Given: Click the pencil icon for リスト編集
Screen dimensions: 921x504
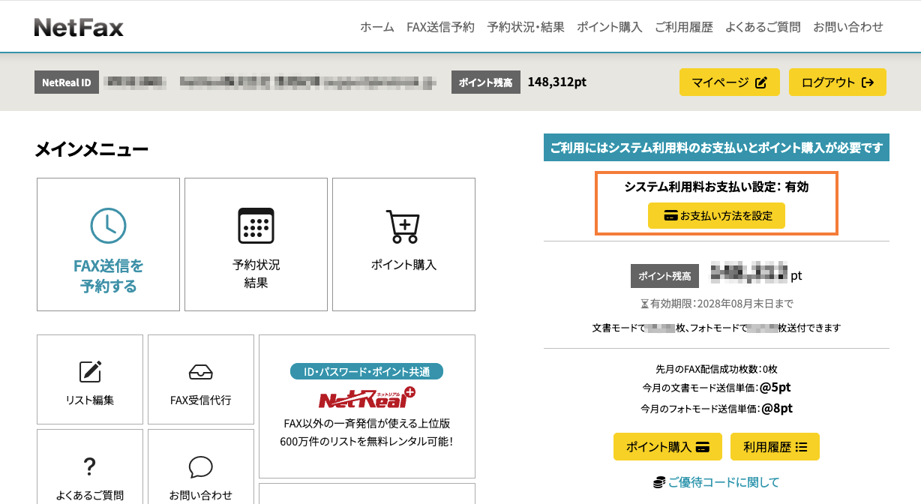Looking at the screenshot, I should 90,370.
